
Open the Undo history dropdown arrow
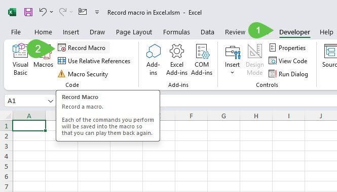[x=51, y=12]
